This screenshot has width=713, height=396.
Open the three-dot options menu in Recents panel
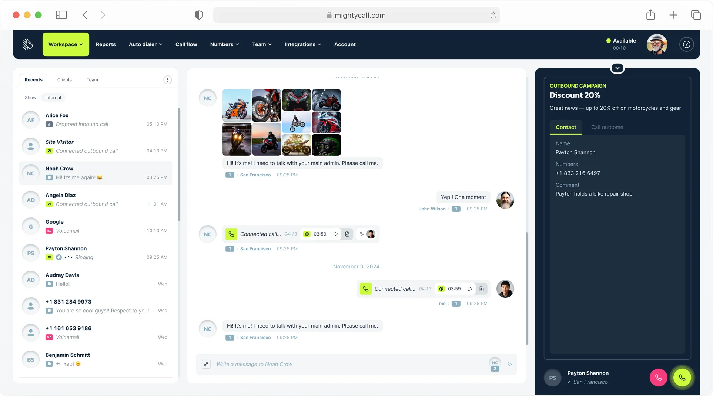[x=167, y=80]
